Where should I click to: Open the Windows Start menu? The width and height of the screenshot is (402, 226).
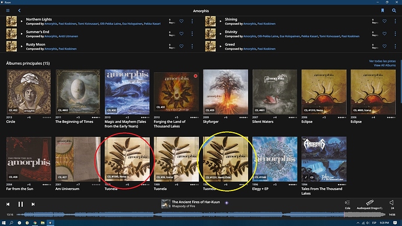pos(3,223)
